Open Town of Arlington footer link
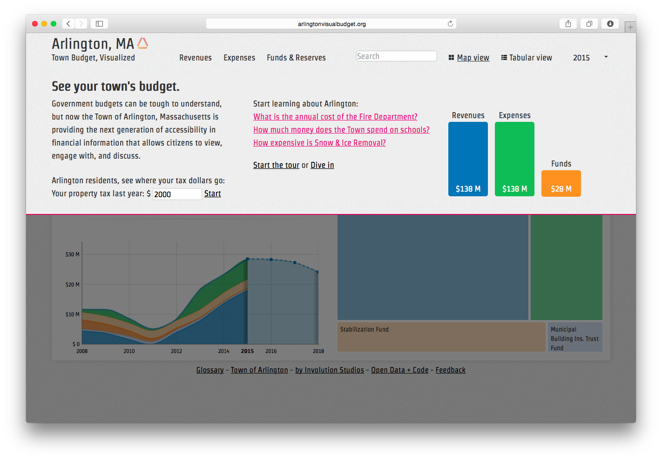This screenshot has height=460, width=662. pyautogui.click(x=259, y=370)
